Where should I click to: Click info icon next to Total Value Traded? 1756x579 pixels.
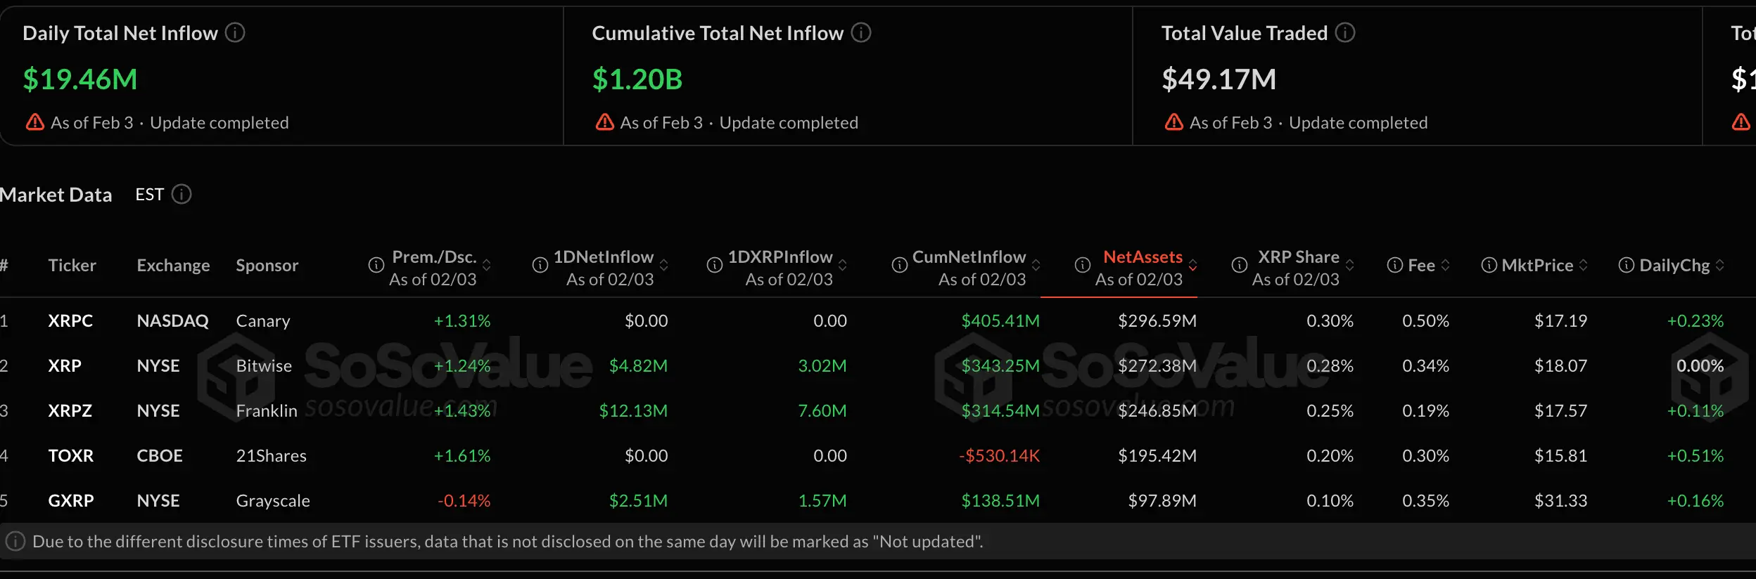pos(1345,33)
